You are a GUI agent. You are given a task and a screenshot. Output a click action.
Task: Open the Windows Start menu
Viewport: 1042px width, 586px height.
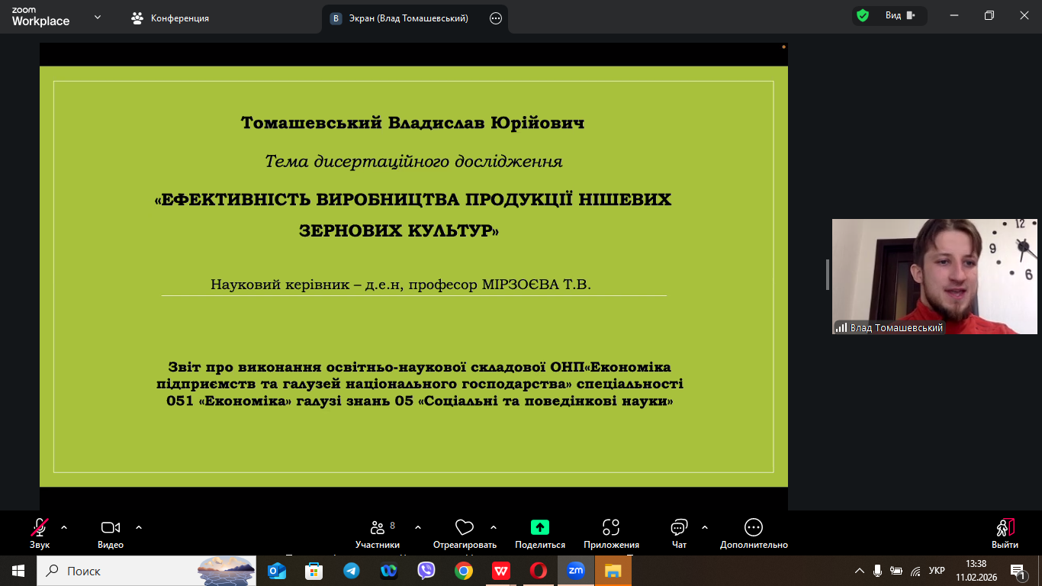pos(18,571)
